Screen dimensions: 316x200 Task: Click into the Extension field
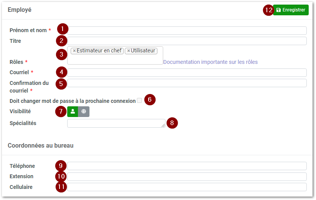187,176
